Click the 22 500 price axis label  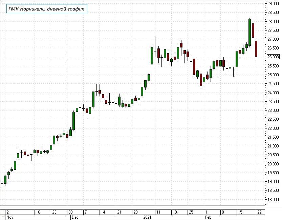[273, 119]
